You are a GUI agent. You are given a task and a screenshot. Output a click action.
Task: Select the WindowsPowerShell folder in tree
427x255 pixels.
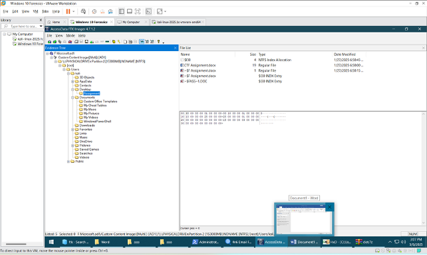pyautogui.click(x=97, y=122)
